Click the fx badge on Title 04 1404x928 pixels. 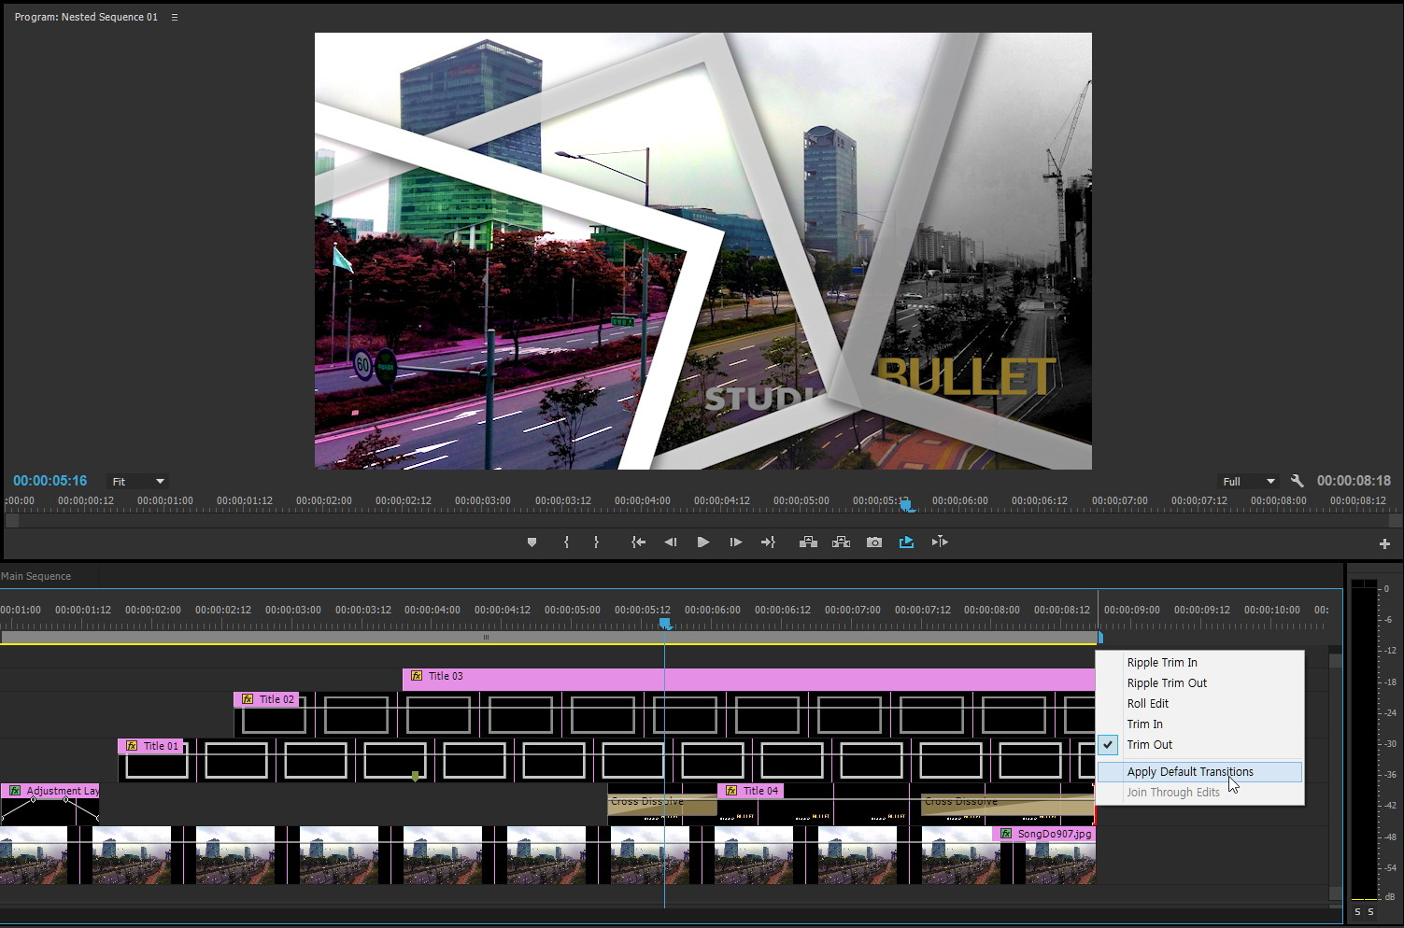click(x=730, y=791)
